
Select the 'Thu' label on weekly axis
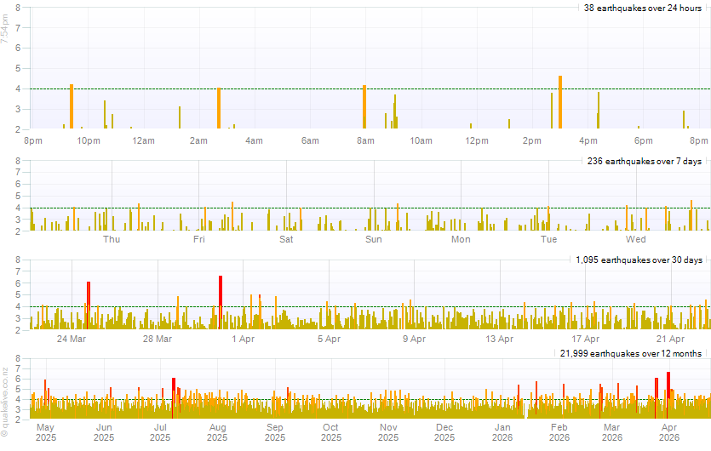112,239
